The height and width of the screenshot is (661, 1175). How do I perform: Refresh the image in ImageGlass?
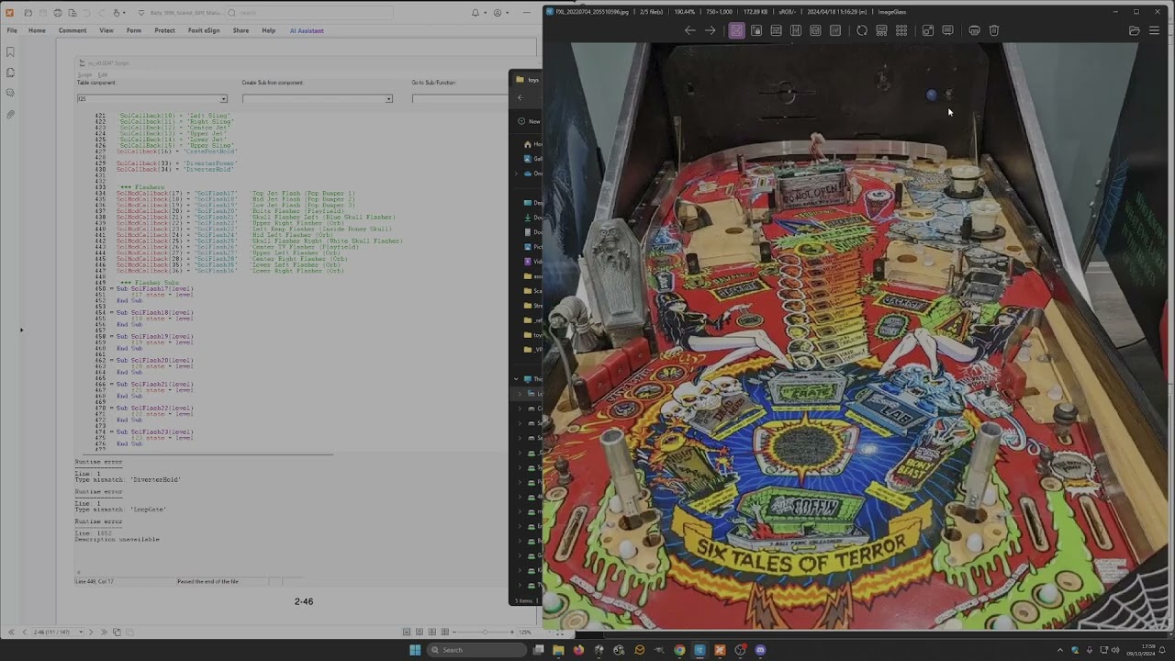click(862, 30)
